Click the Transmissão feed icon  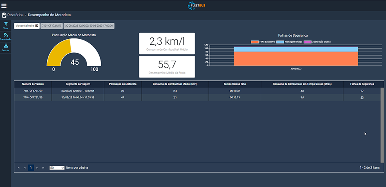click(x=6, y=36)
